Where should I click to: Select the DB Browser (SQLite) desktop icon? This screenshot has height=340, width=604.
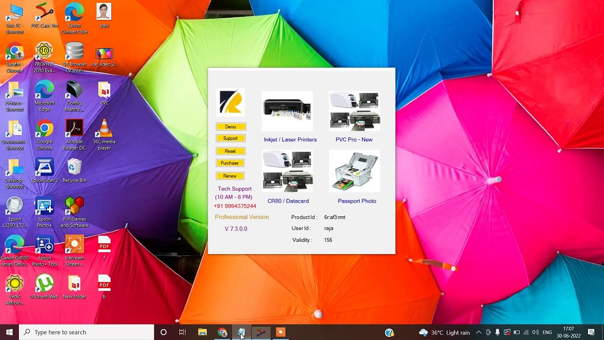click(74, 58)
